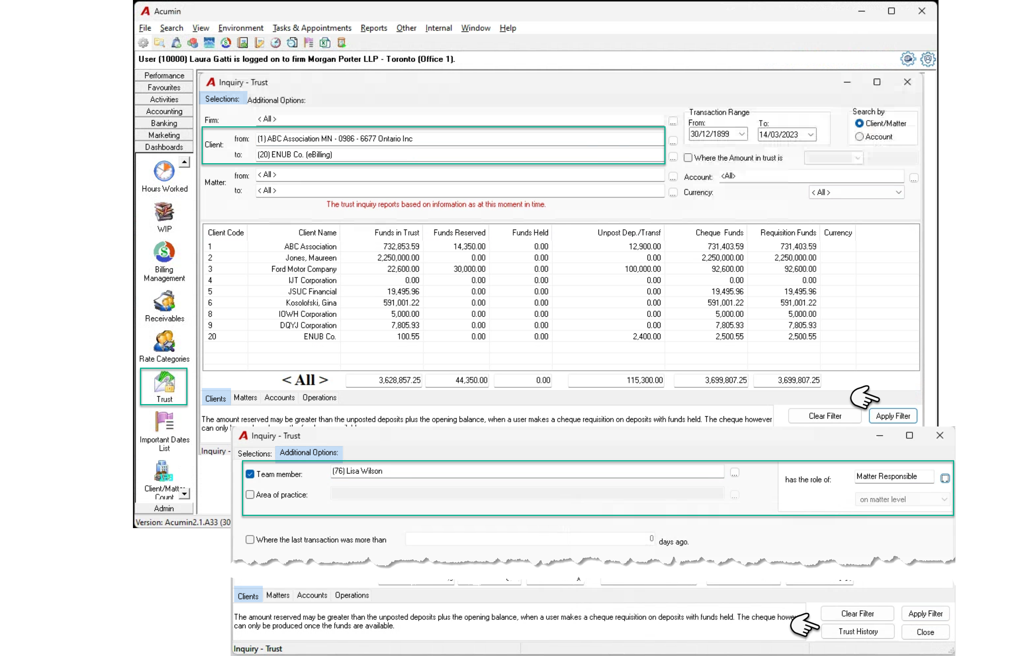Select the Client/Matter search option
1024x656 pixels.
(859, 124)
